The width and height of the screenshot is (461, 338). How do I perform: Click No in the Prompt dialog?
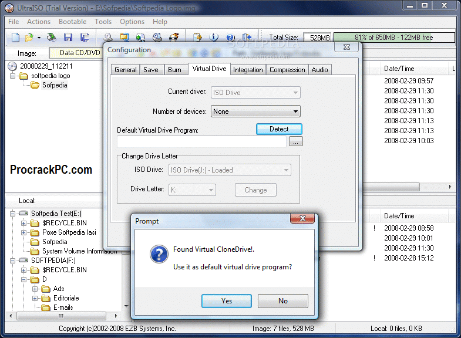point(283,301)
